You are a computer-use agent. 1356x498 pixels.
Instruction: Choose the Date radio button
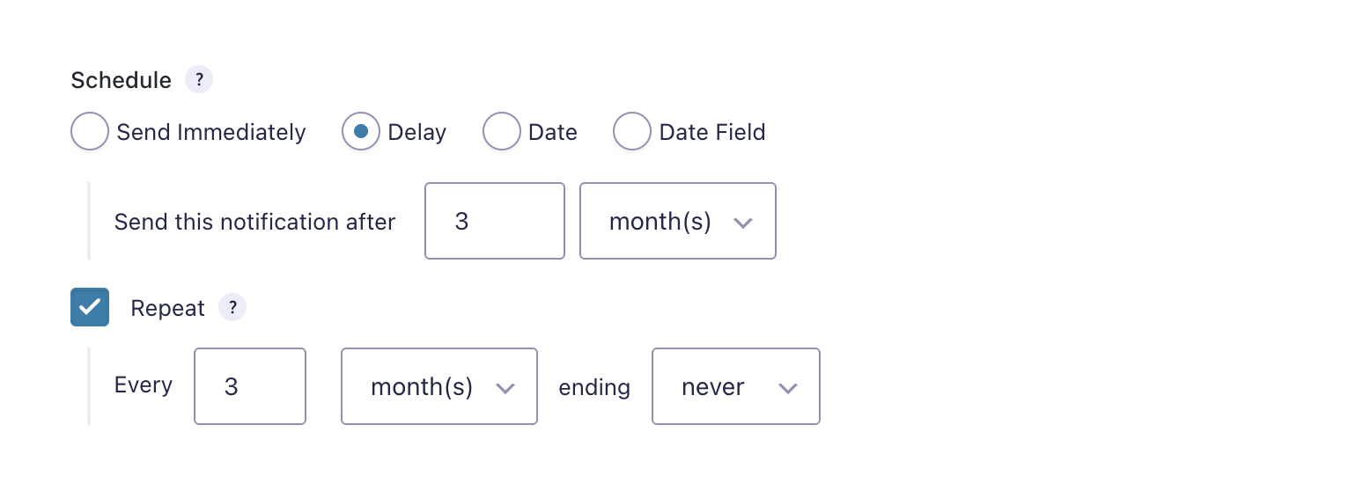[502, 132]
